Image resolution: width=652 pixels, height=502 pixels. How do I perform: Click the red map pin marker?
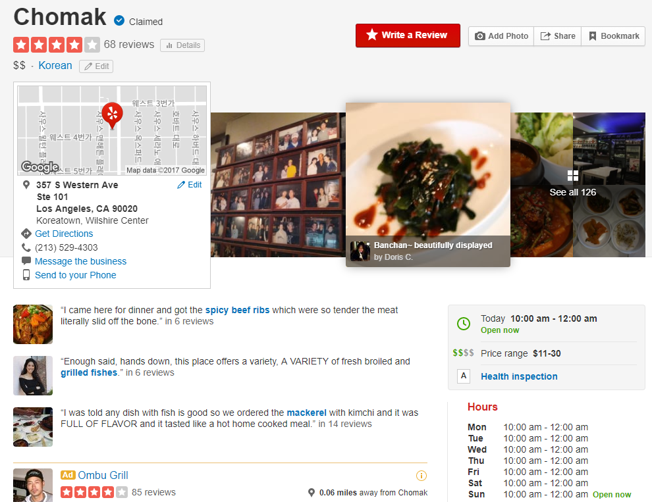112,115
